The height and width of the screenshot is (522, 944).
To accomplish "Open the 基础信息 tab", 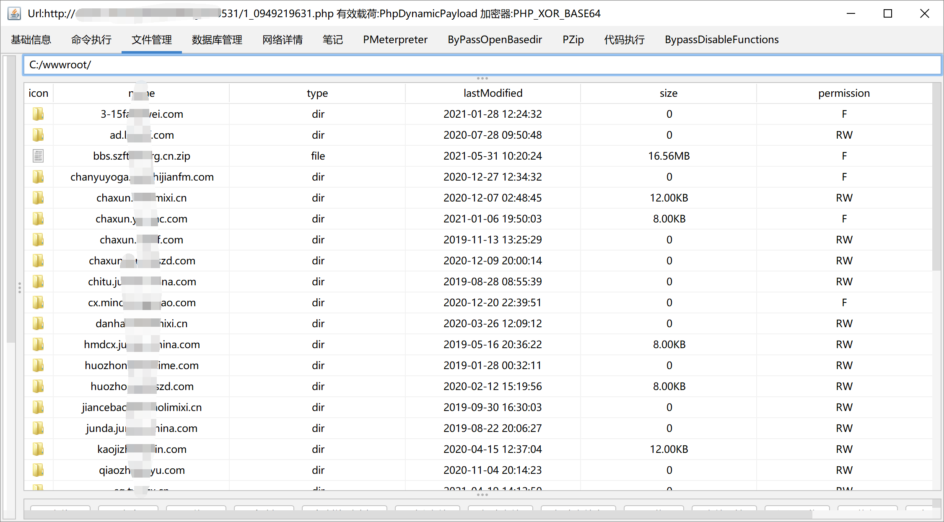I will (x=31, y=40).
